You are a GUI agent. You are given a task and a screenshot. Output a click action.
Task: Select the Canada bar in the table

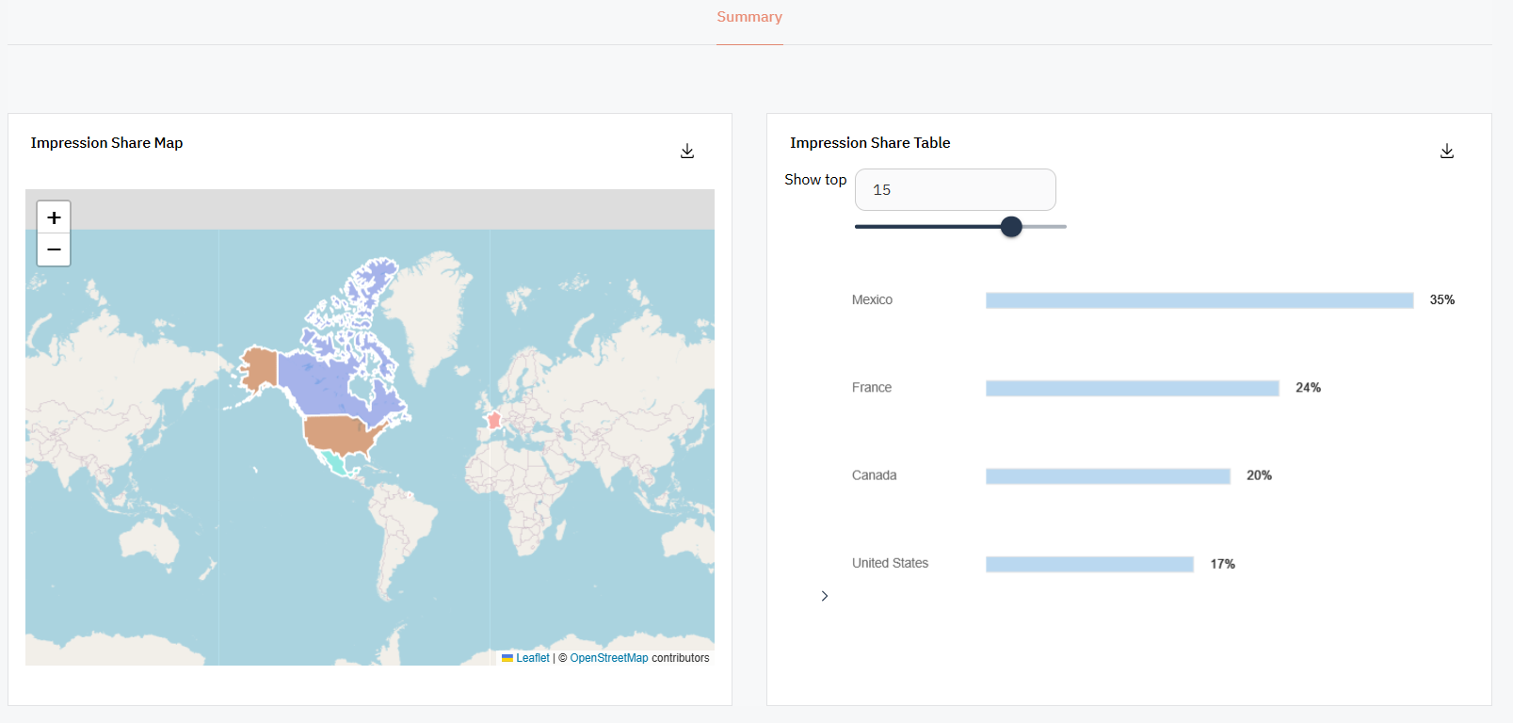(x=1107, y=476)
